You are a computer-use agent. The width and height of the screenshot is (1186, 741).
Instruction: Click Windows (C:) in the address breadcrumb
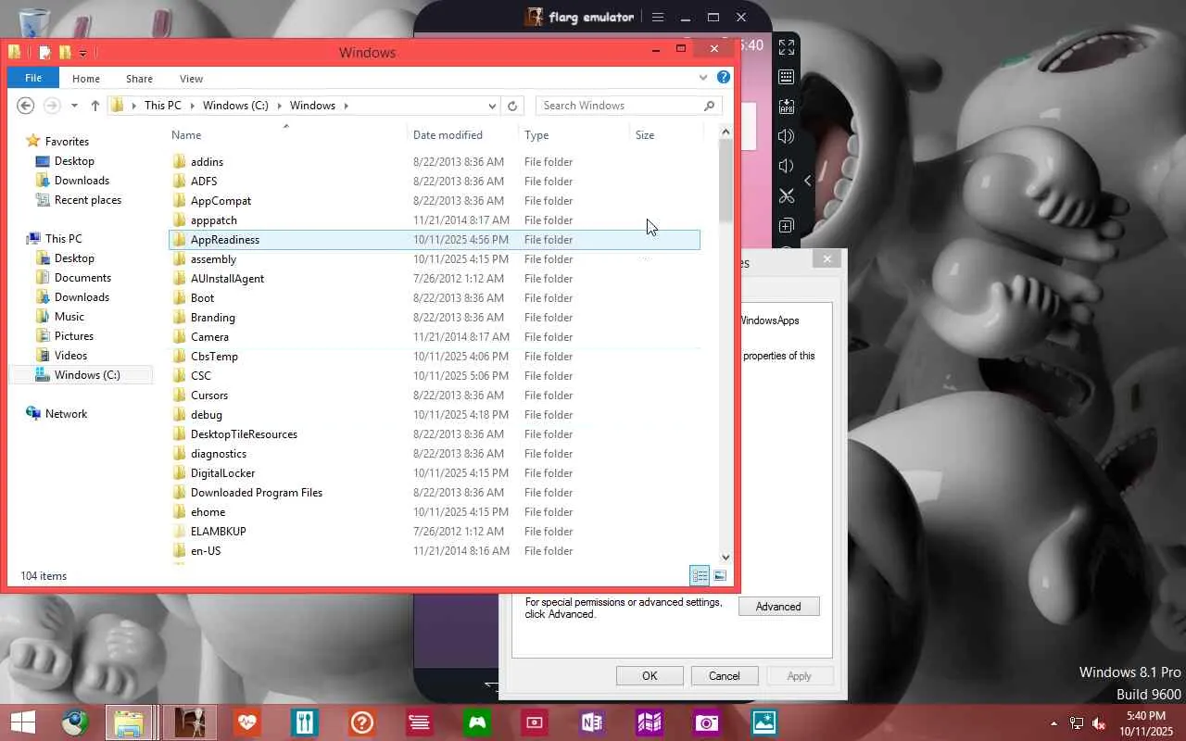235,106
